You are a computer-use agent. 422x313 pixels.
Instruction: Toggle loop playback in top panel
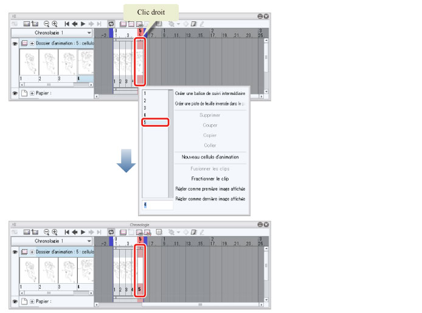(x=111, y=24)
